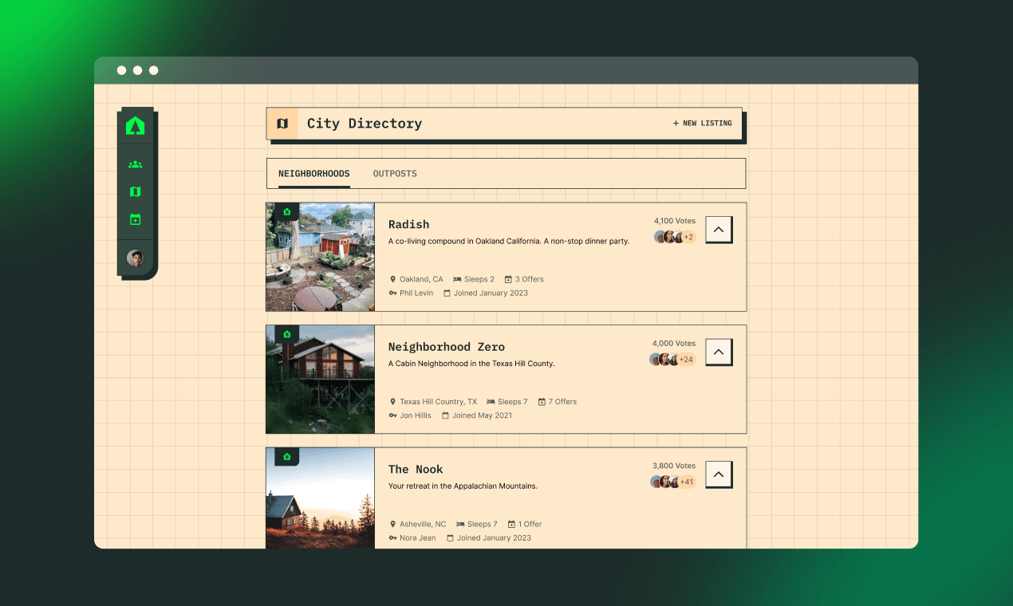Click the calendar icon beside 1 Offer

[511, 524]
